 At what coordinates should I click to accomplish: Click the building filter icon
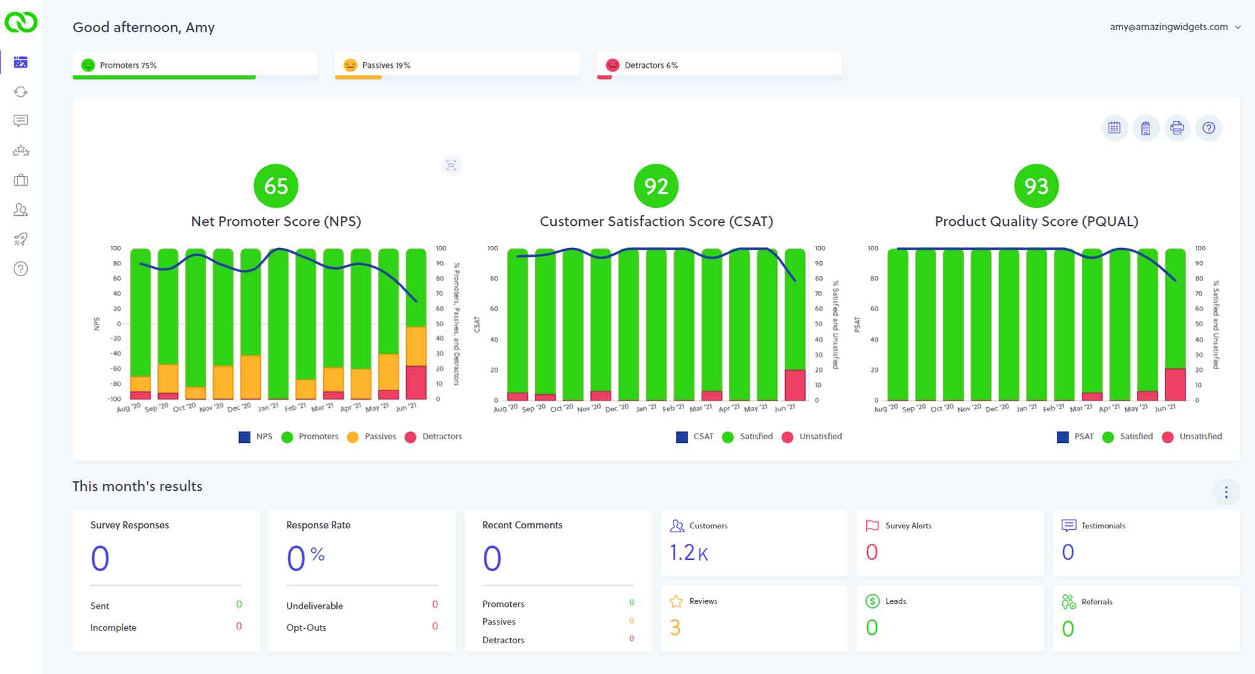[x=1146, y=128]
